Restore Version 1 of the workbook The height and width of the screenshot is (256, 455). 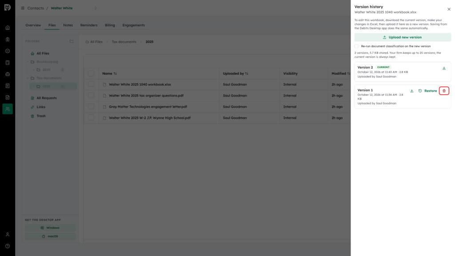(x=427, y=91)
